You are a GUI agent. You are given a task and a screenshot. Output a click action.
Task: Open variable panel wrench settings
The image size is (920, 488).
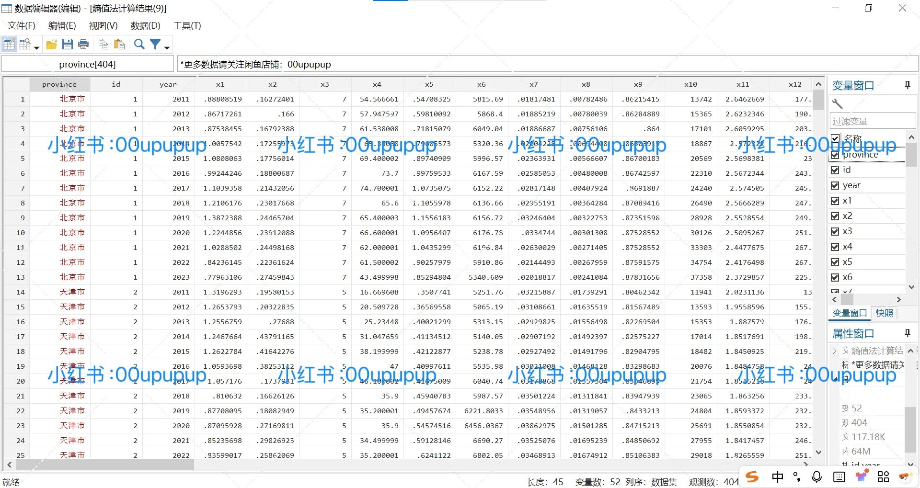837,104
